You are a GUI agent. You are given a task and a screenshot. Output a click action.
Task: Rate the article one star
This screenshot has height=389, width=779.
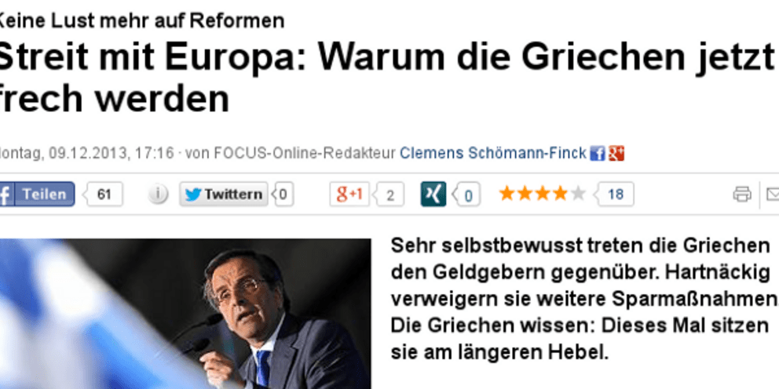point(507,194)
